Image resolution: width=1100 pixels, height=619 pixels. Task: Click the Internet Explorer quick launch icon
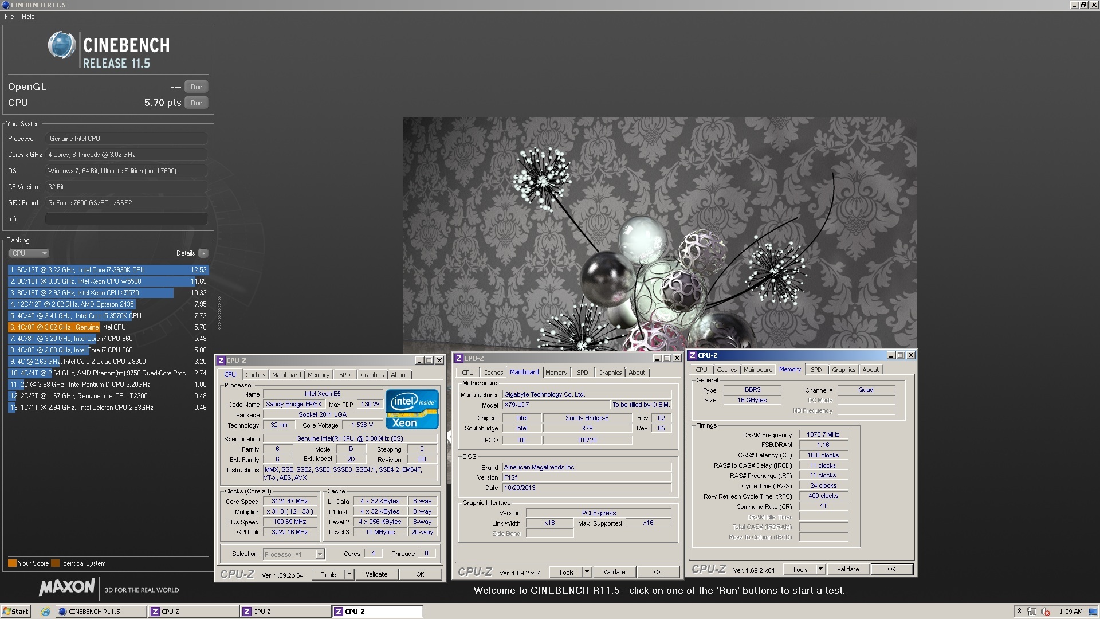[x=45, y=612]
